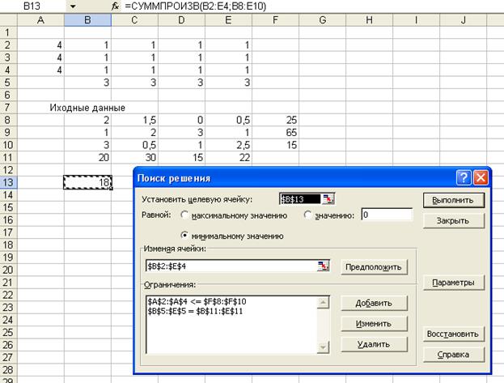
Task: Click the value input field showing 0
Action: coord(387,215)
